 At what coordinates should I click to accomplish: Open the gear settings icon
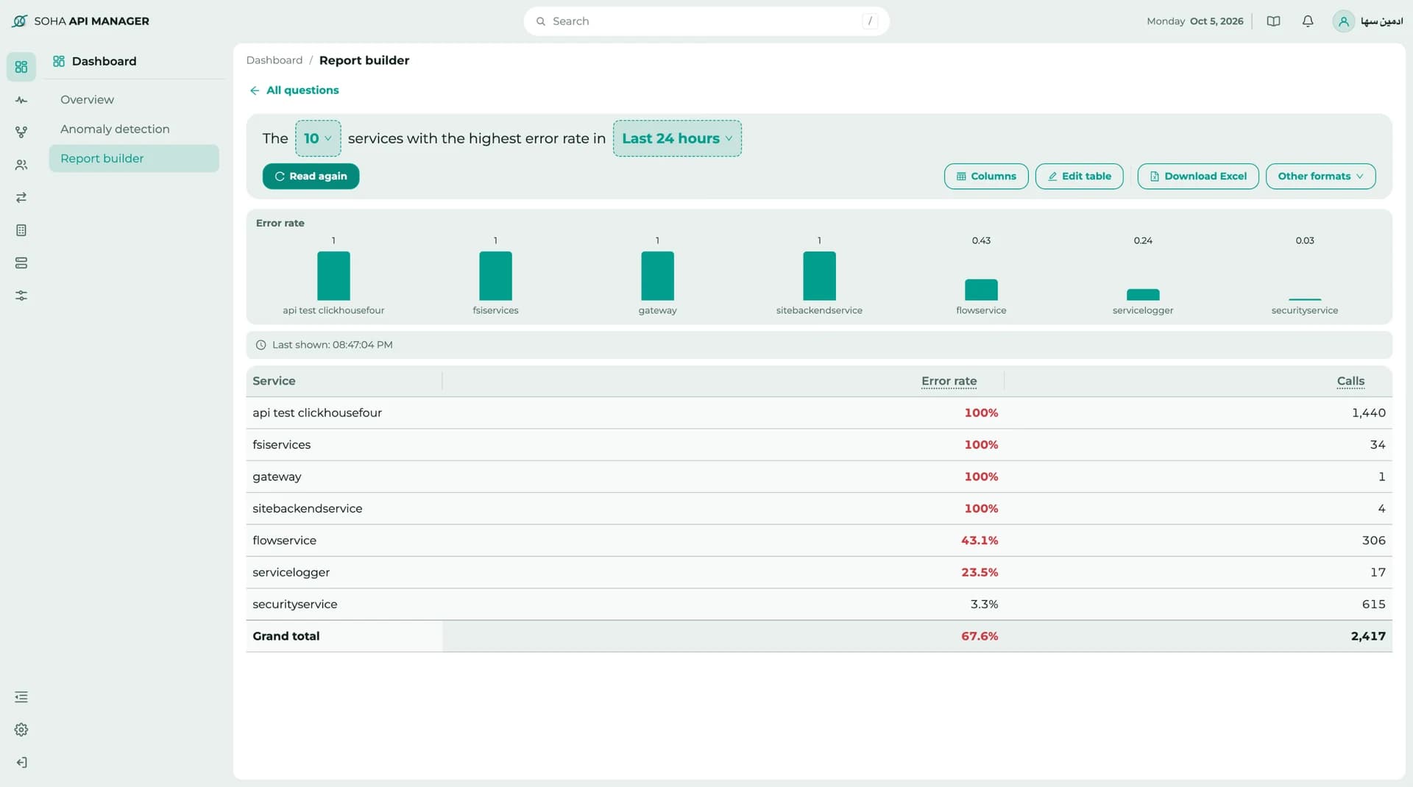click(x=21, y=730)
